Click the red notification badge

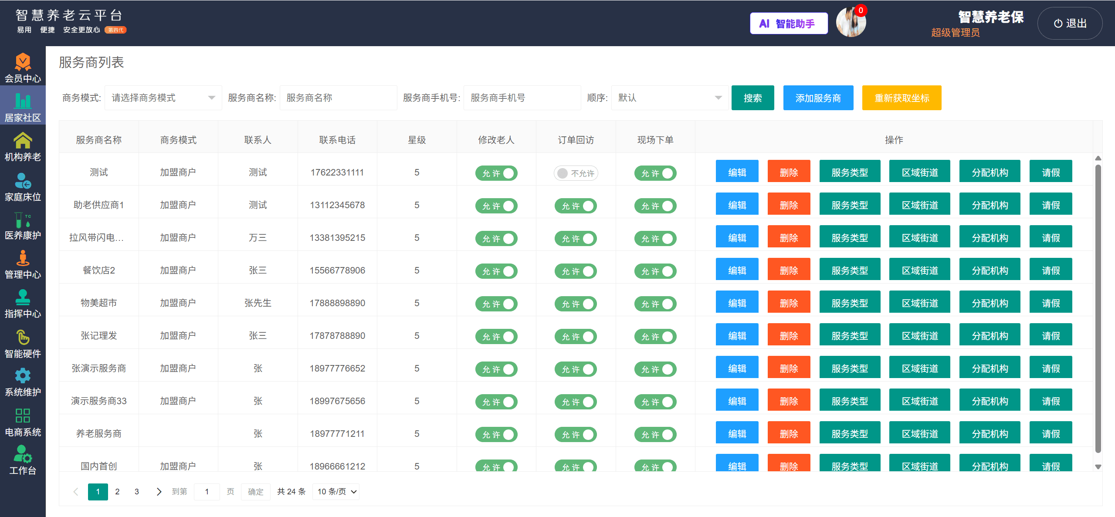861,10
